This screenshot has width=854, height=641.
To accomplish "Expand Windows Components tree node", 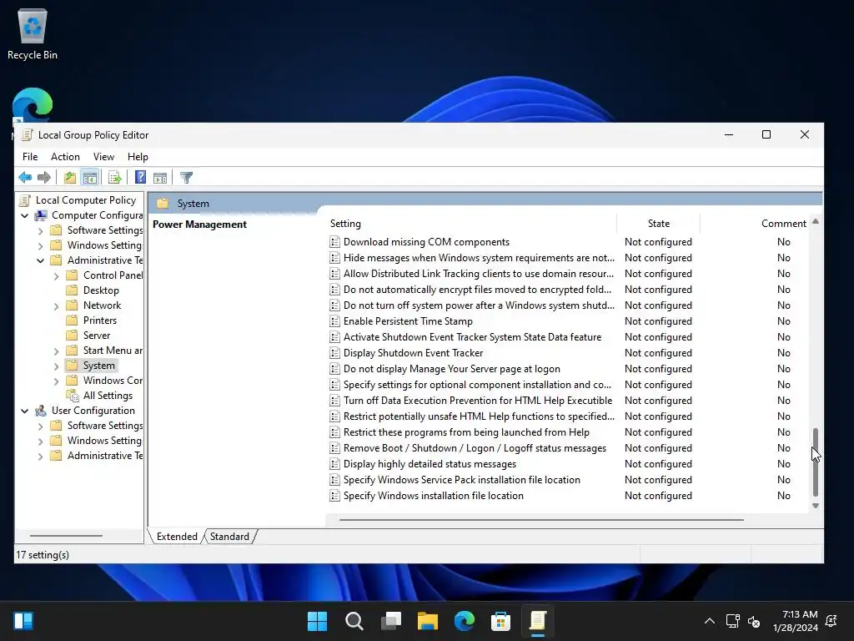I will click(x=56, y=381).
